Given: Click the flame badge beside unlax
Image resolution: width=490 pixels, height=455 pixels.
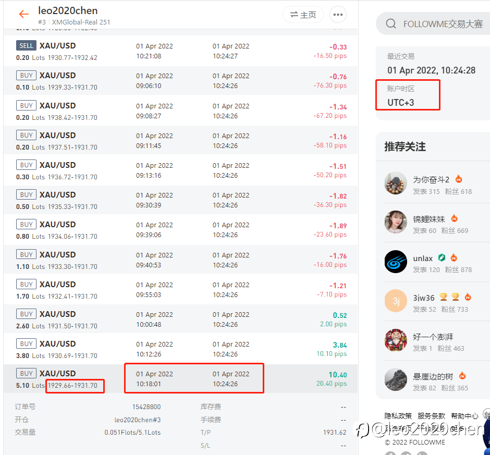Looking at the screenshot, I should coord(454,257).
